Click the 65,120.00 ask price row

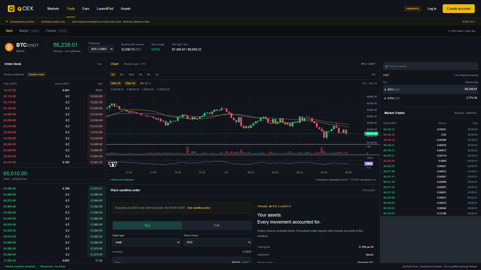tap(53, 96)
